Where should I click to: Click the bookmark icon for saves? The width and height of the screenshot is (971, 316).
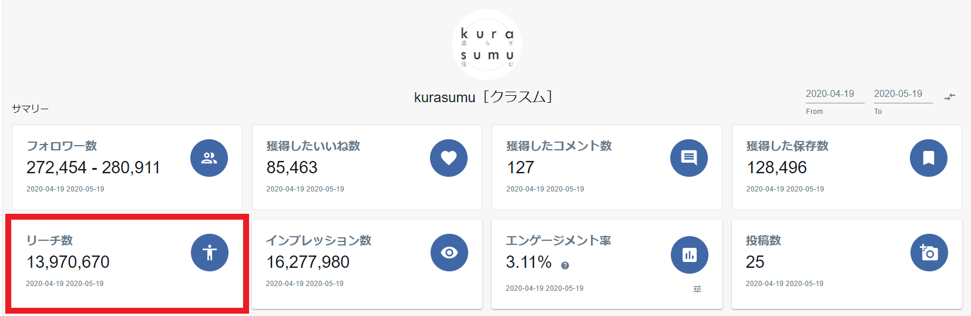(x=928, y=158)
